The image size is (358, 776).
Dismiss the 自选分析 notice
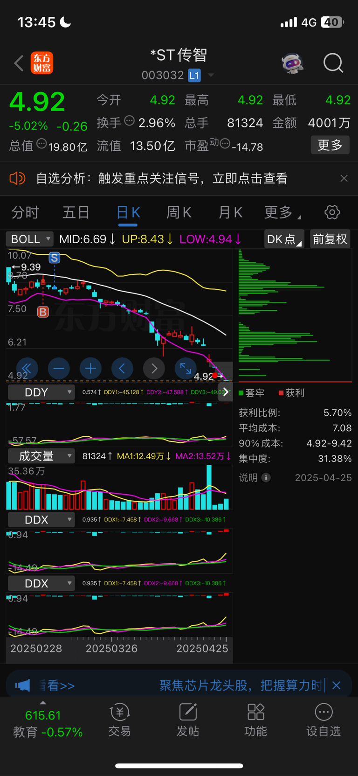pyautogui.click(x=344, y=178)
